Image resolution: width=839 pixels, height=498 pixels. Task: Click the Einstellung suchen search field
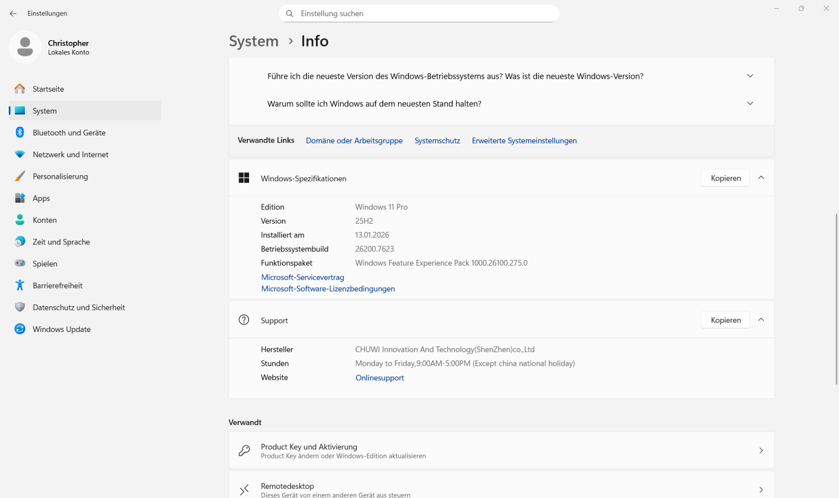(419, 13)
